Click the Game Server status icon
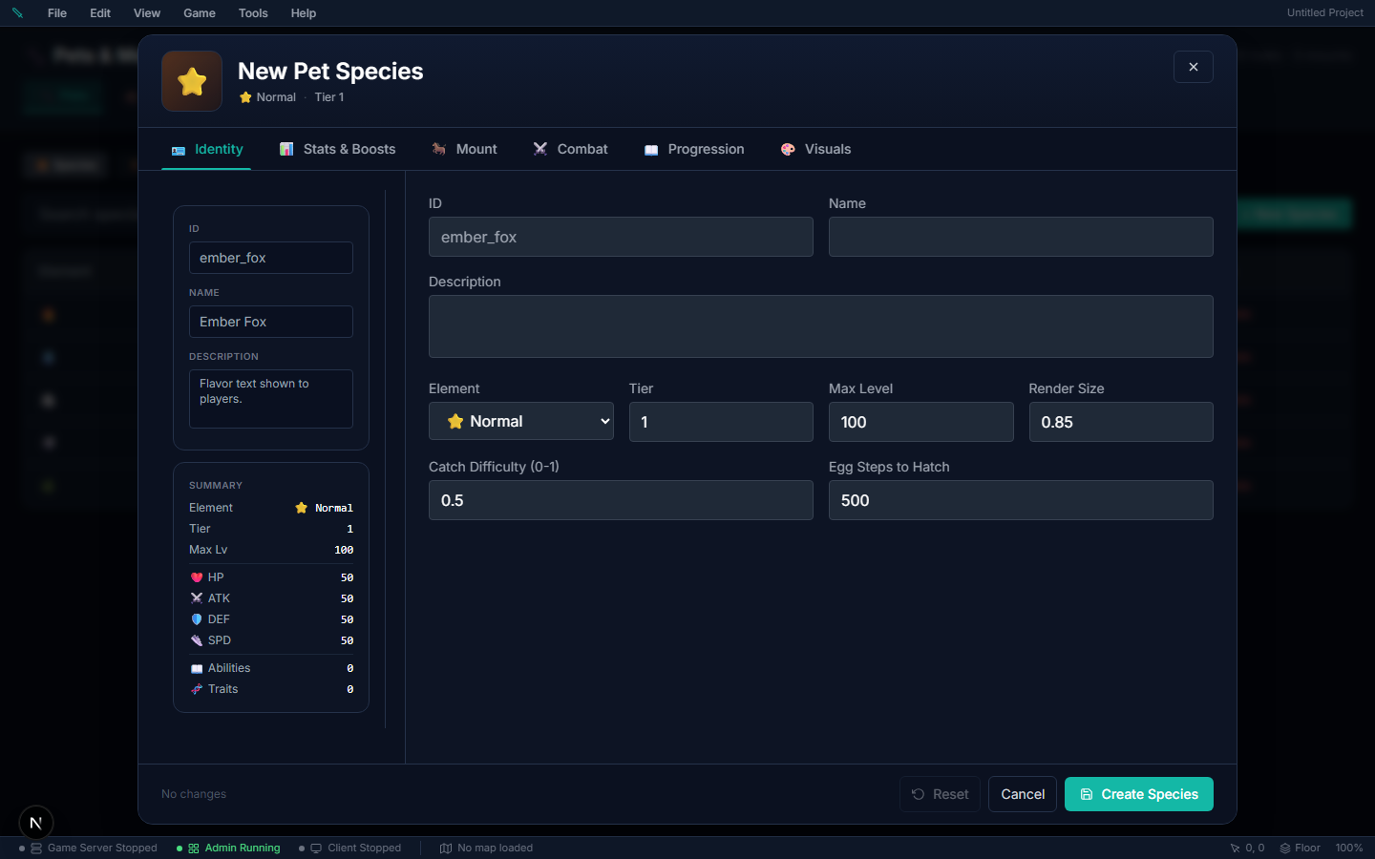1375x859 pixels. (x=36, y=848)
